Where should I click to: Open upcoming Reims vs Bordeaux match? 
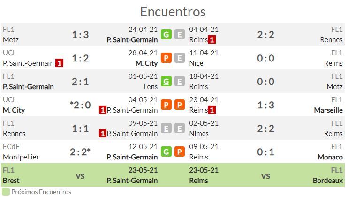pos(265,175)
